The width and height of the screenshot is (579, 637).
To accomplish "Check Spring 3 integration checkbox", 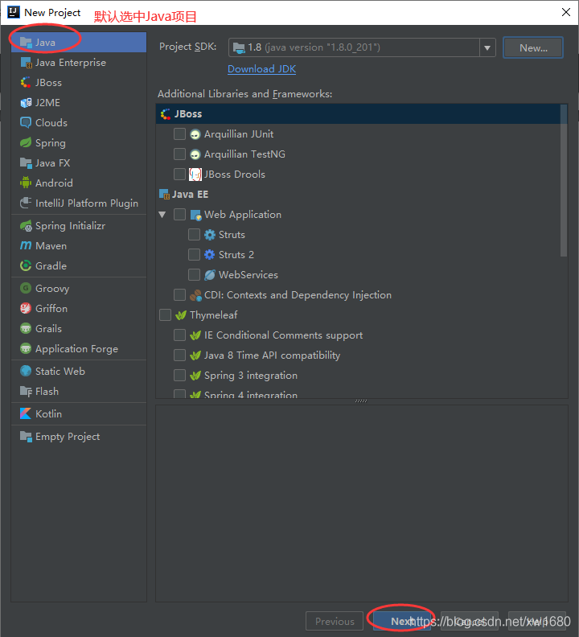I will click(179, 376).
